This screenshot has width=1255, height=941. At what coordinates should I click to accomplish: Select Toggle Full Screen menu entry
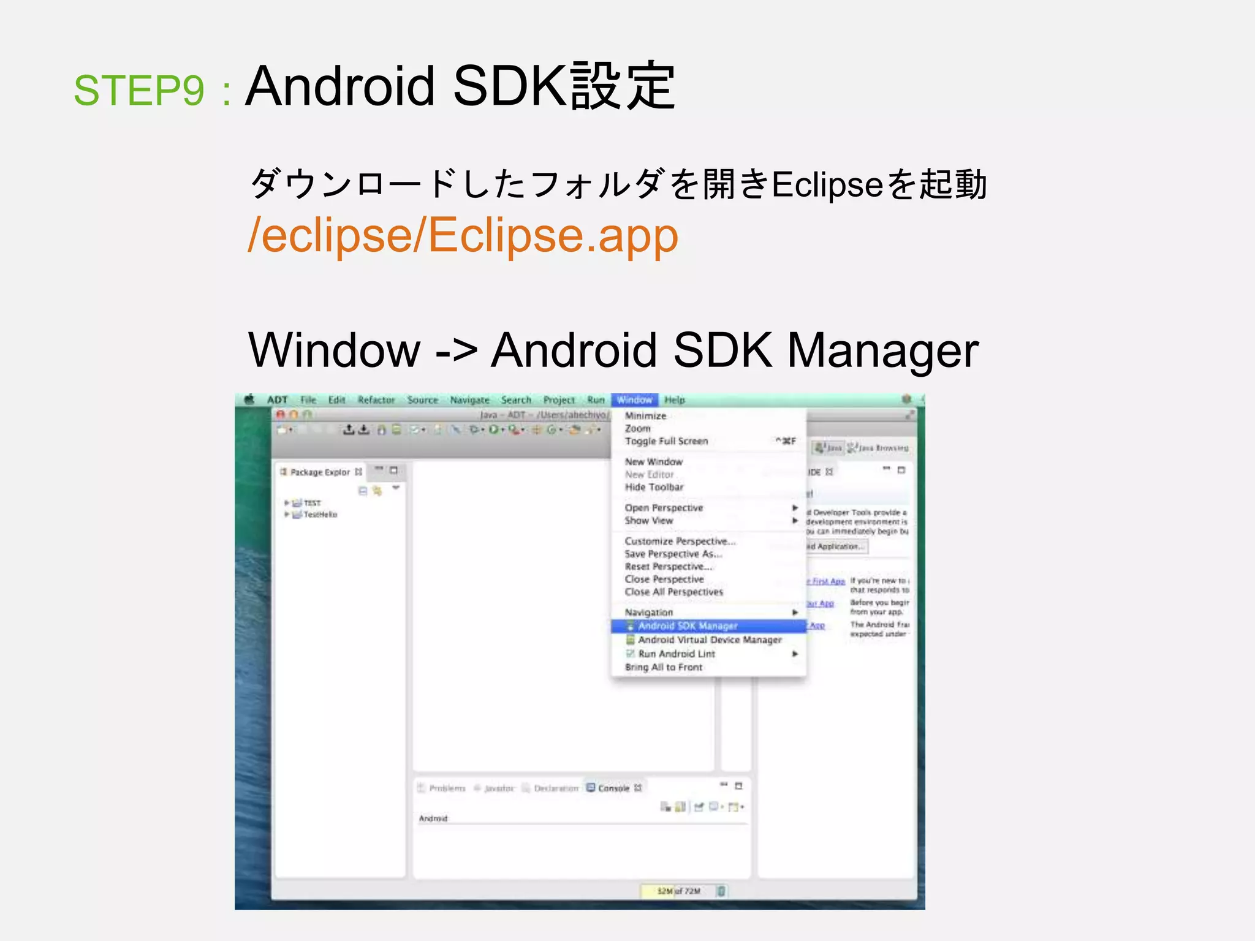[x=708, y=441]
